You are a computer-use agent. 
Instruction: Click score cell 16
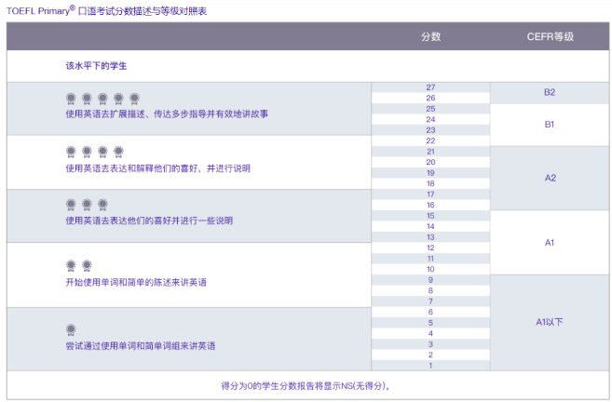click(x=430, y=205)
